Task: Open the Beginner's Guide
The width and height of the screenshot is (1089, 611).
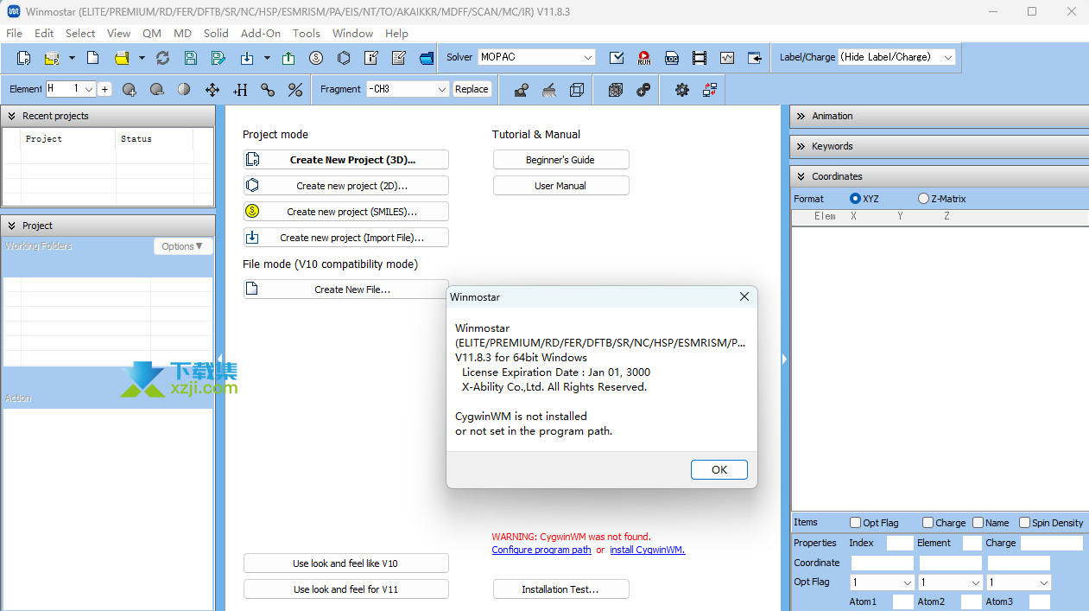Action: (561, 160)
